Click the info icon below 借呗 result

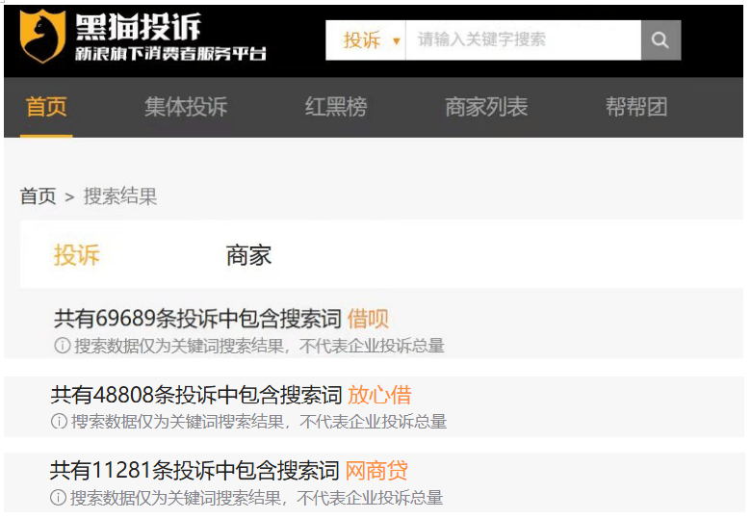(62, 346)
